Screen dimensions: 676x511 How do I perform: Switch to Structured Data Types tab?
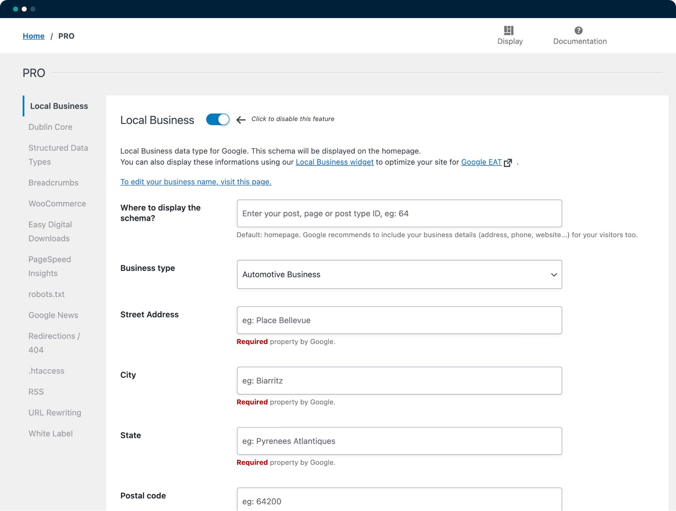58,155
